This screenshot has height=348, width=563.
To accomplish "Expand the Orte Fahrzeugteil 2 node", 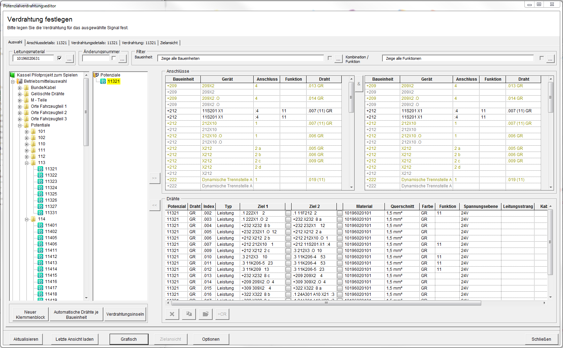I will click(x=20, y=113).
